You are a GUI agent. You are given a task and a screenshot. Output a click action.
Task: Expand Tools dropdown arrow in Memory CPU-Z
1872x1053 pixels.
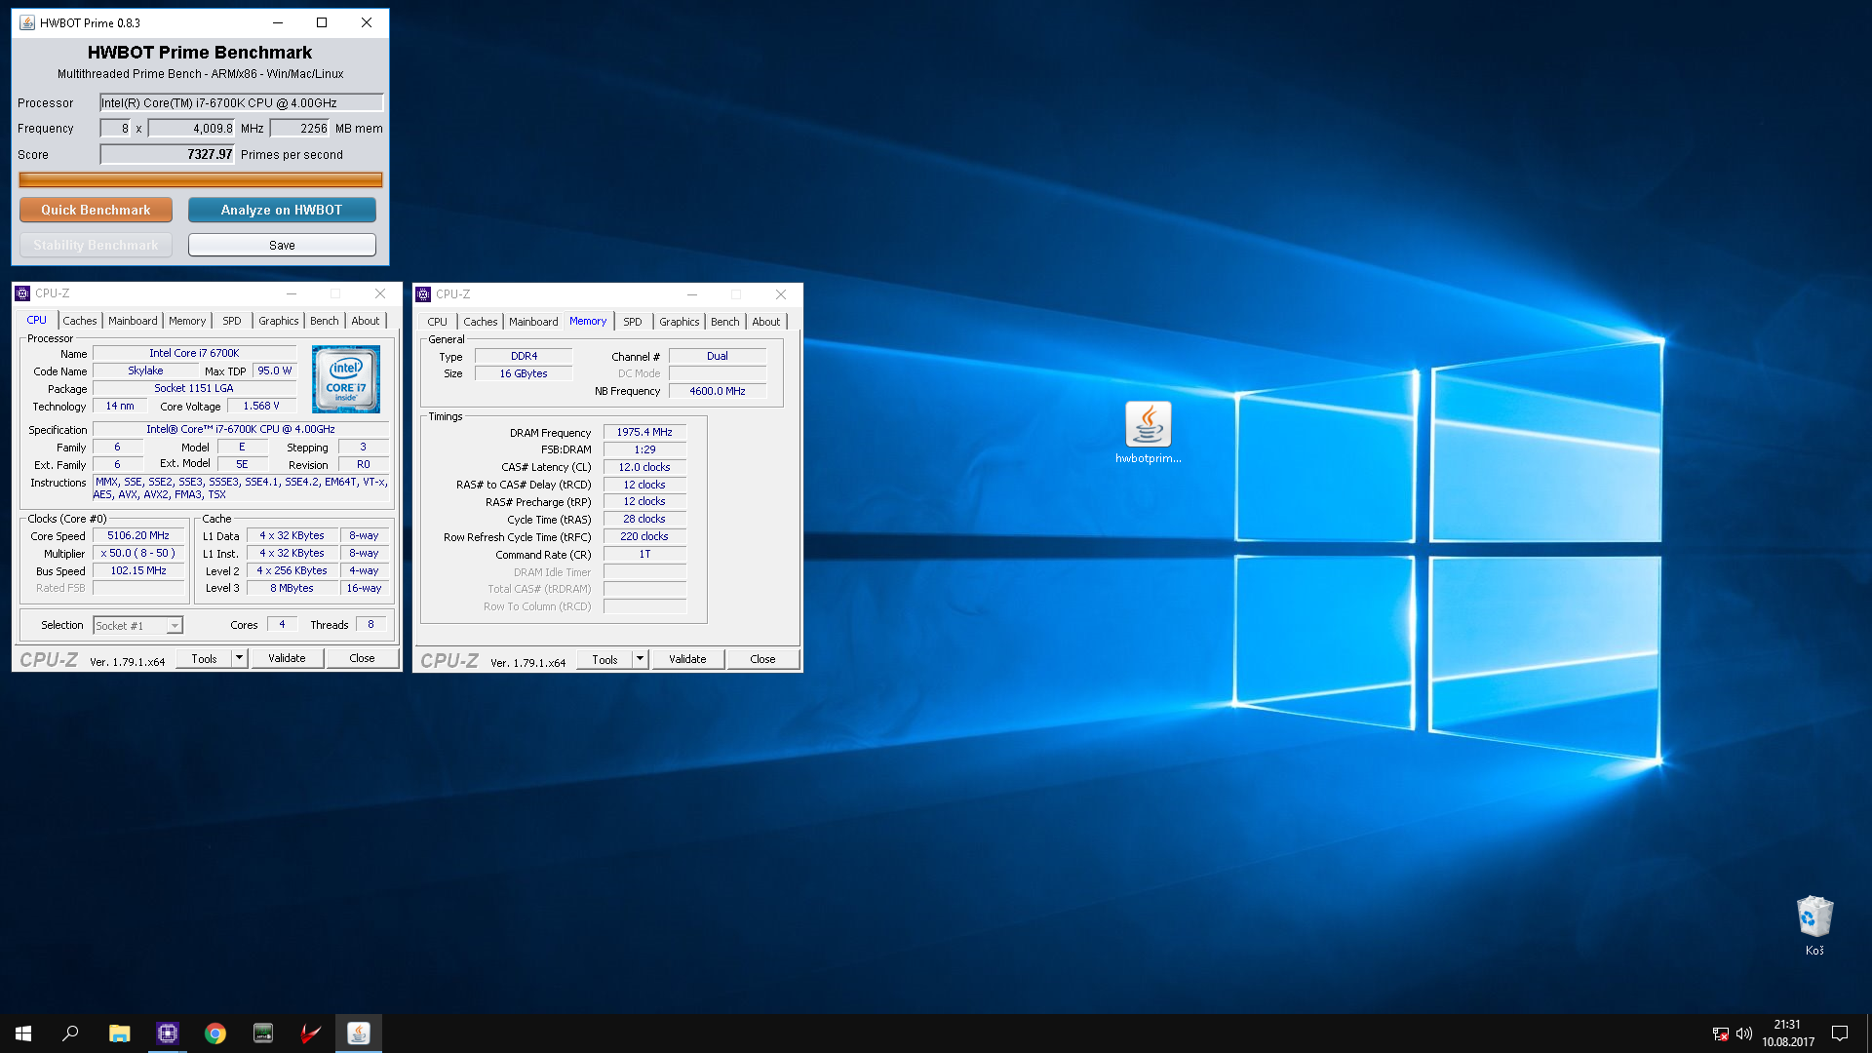coord(640,659)
